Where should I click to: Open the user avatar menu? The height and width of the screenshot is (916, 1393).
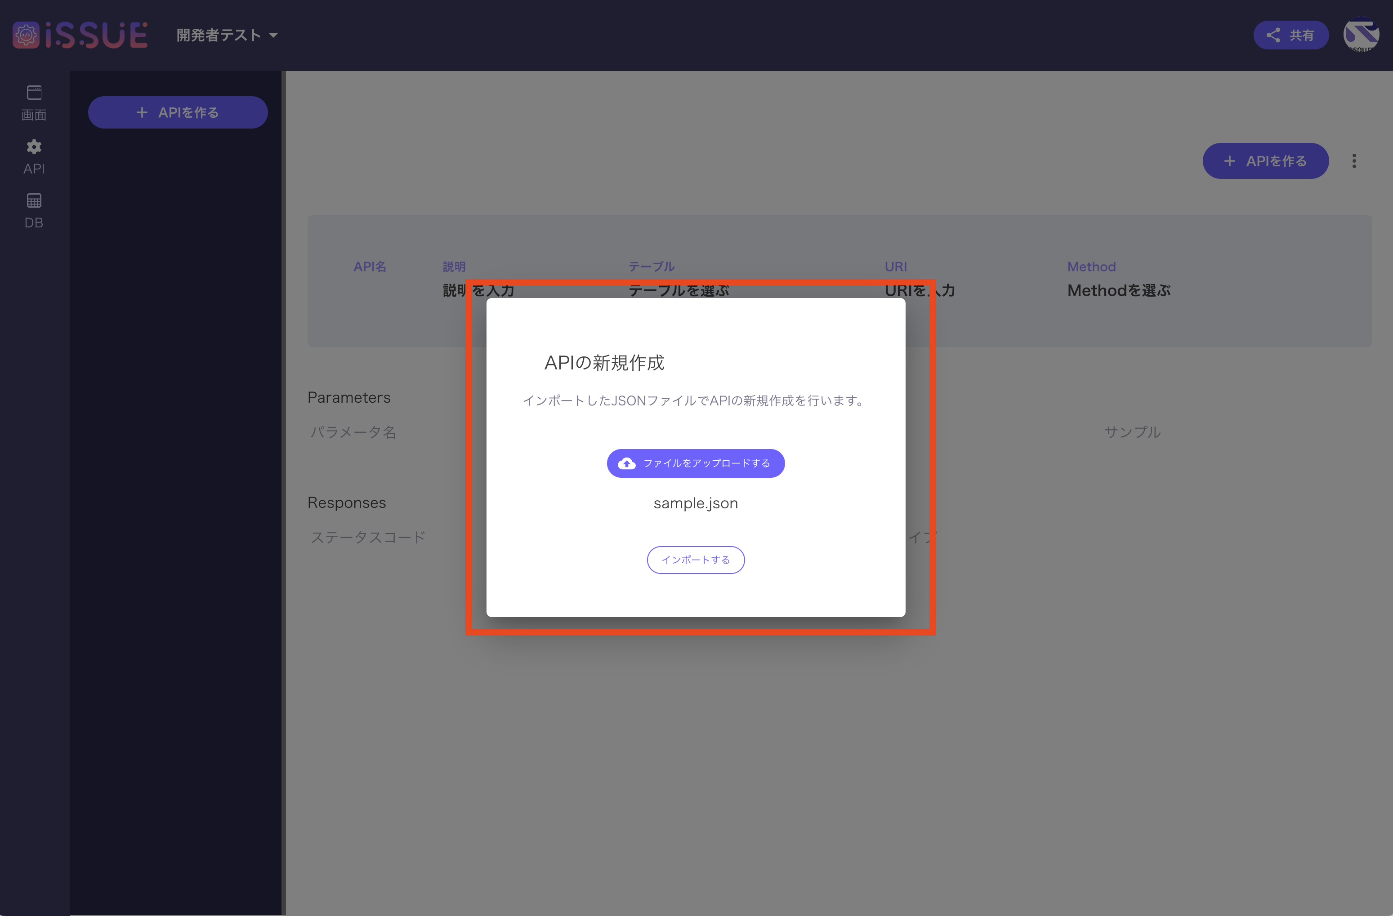[x=1361, y=35]
